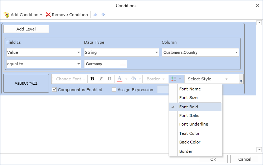The image size is (263, 165).
Task: Open the Customers.Country column dropdown
Action: (x=236, y=52)
